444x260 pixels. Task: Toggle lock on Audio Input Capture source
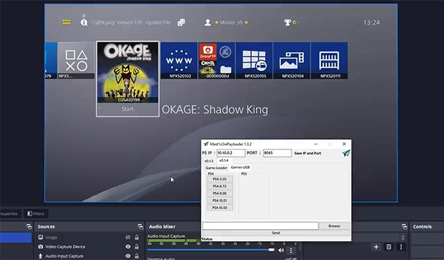click(137, 255)
